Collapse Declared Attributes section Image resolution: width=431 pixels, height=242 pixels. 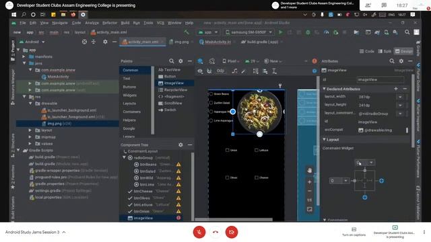325,89
